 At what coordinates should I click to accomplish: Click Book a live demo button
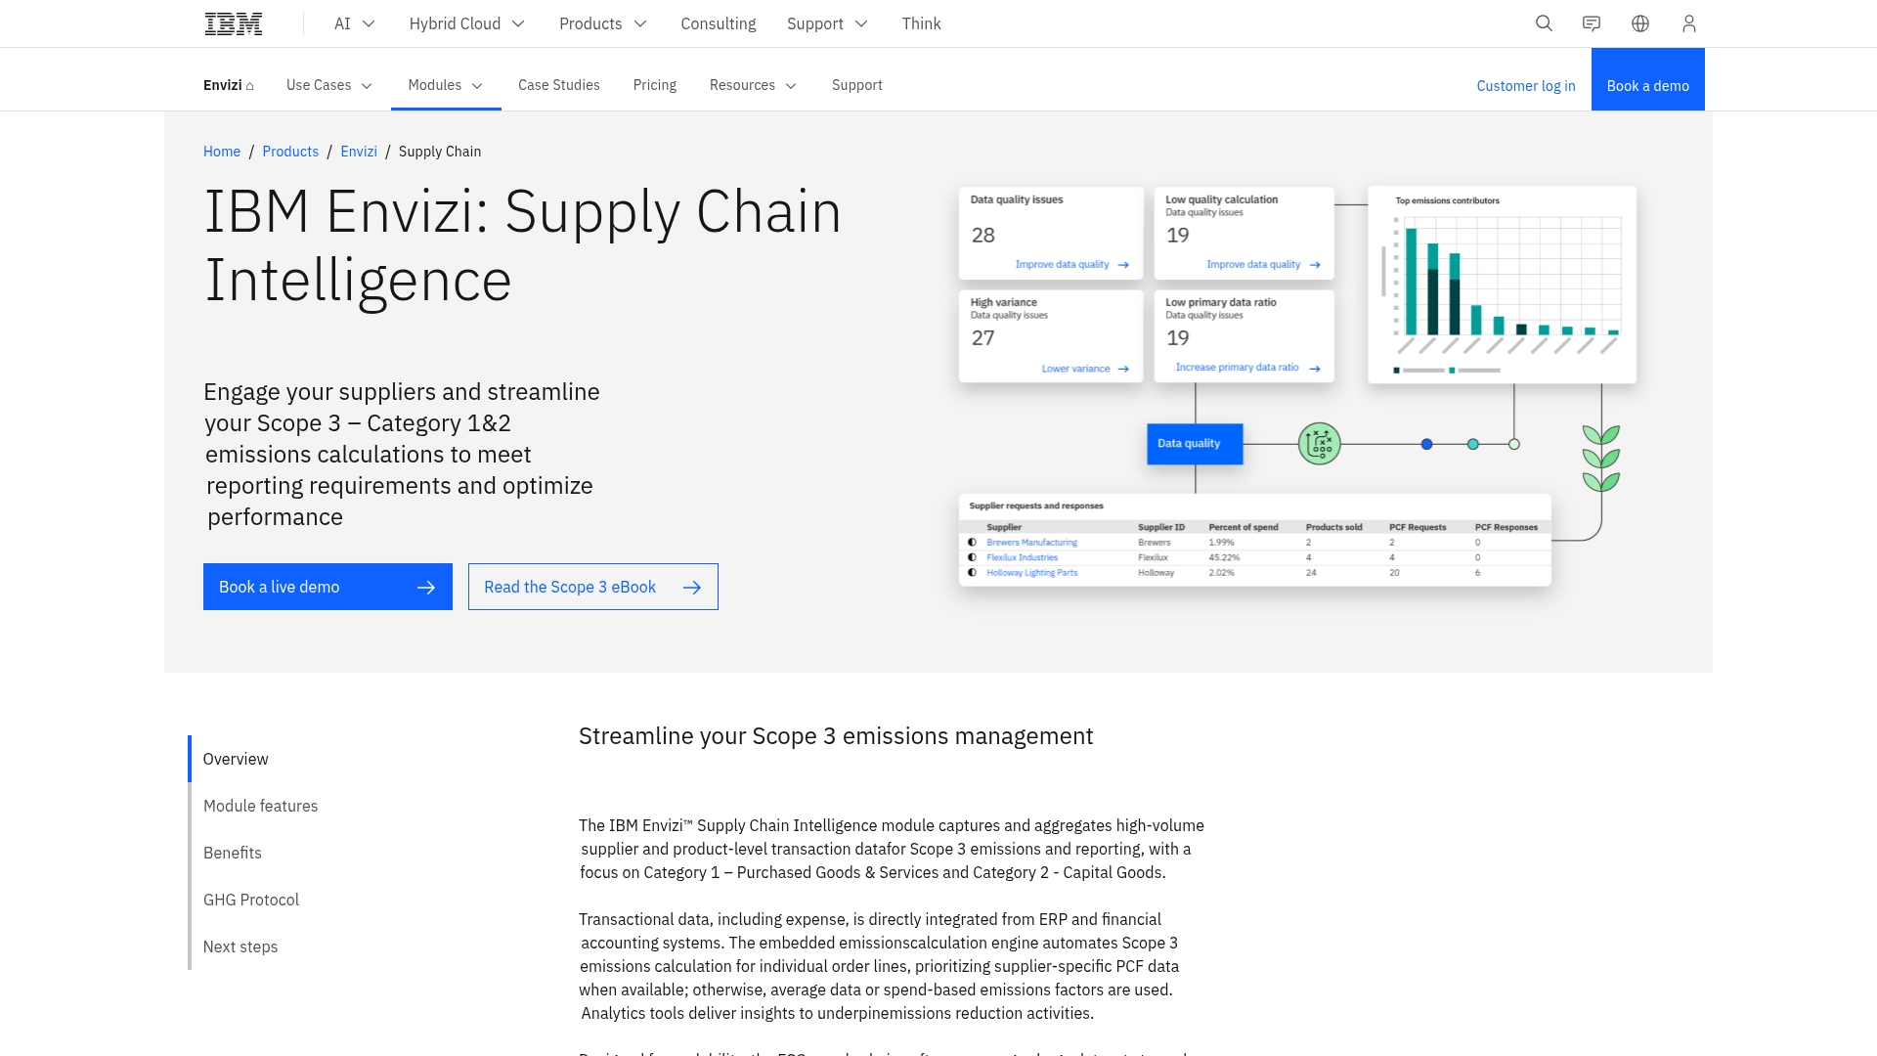[x=327, y=587]
